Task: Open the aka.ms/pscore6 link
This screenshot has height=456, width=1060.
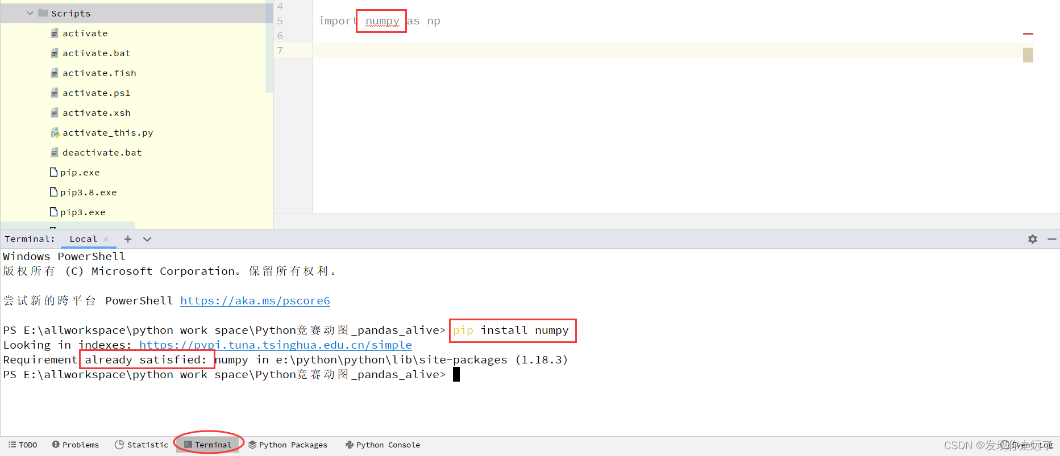Action: click(x=255, y=301)
